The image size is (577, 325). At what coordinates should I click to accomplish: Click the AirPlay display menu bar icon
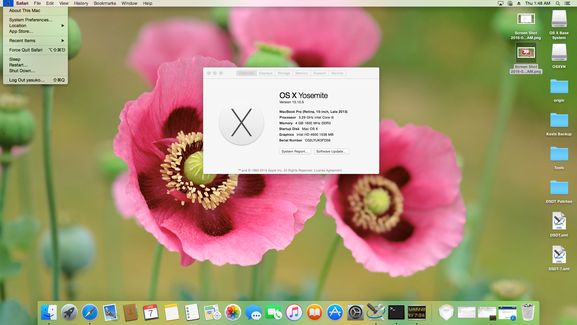pyautogui.click(x=501, y=3)
